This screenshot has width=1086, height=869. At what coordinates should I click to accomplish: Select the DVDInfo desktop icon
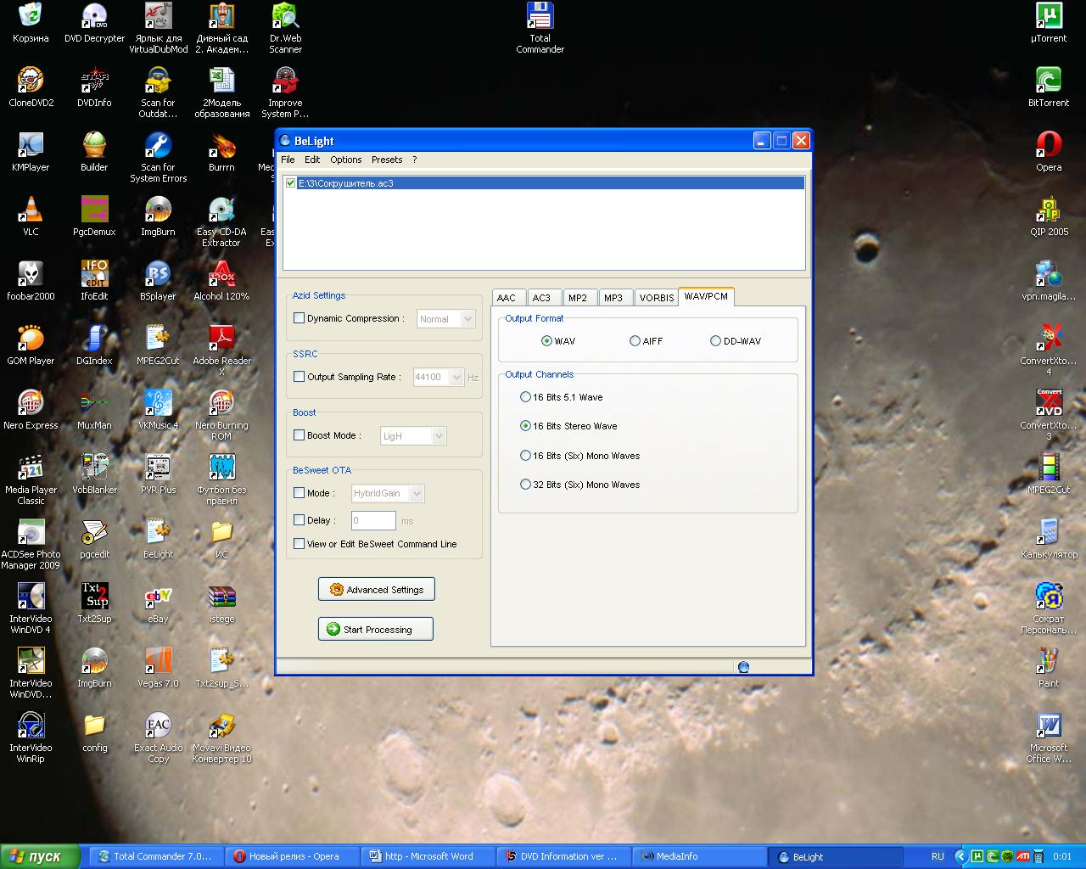coord(94,88)
